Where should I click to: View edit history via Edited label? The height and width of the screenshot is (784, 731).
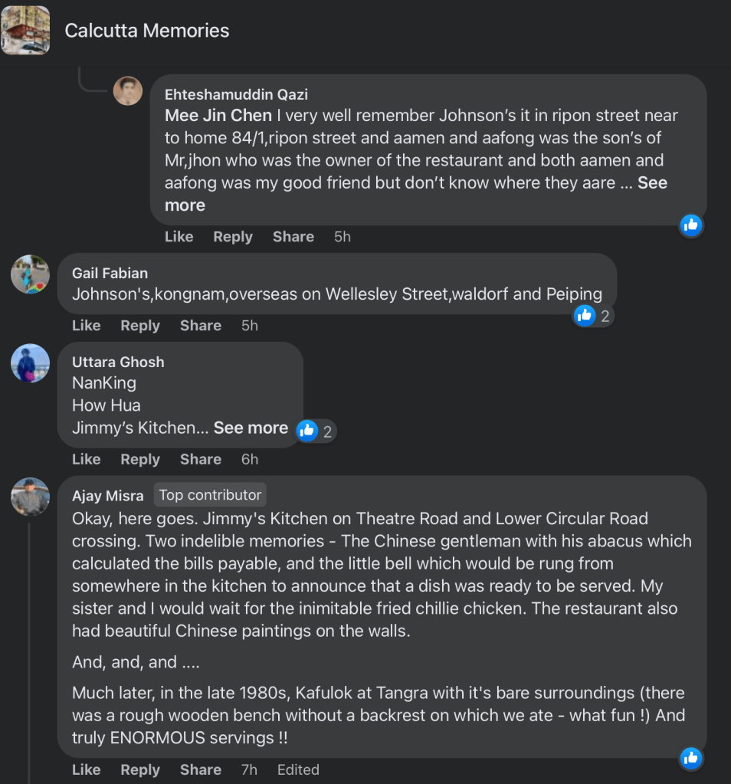[x=298, y=769]
